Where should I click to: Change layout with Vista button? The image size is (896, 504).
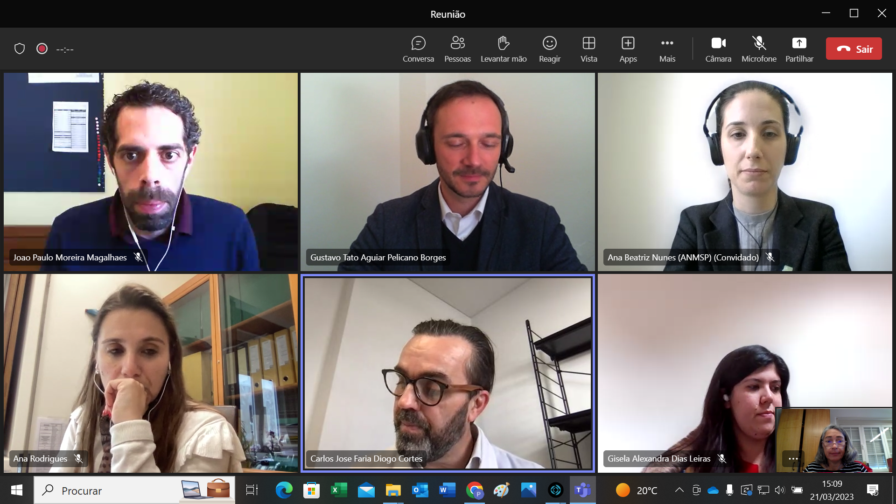click(x=588, y=49)
